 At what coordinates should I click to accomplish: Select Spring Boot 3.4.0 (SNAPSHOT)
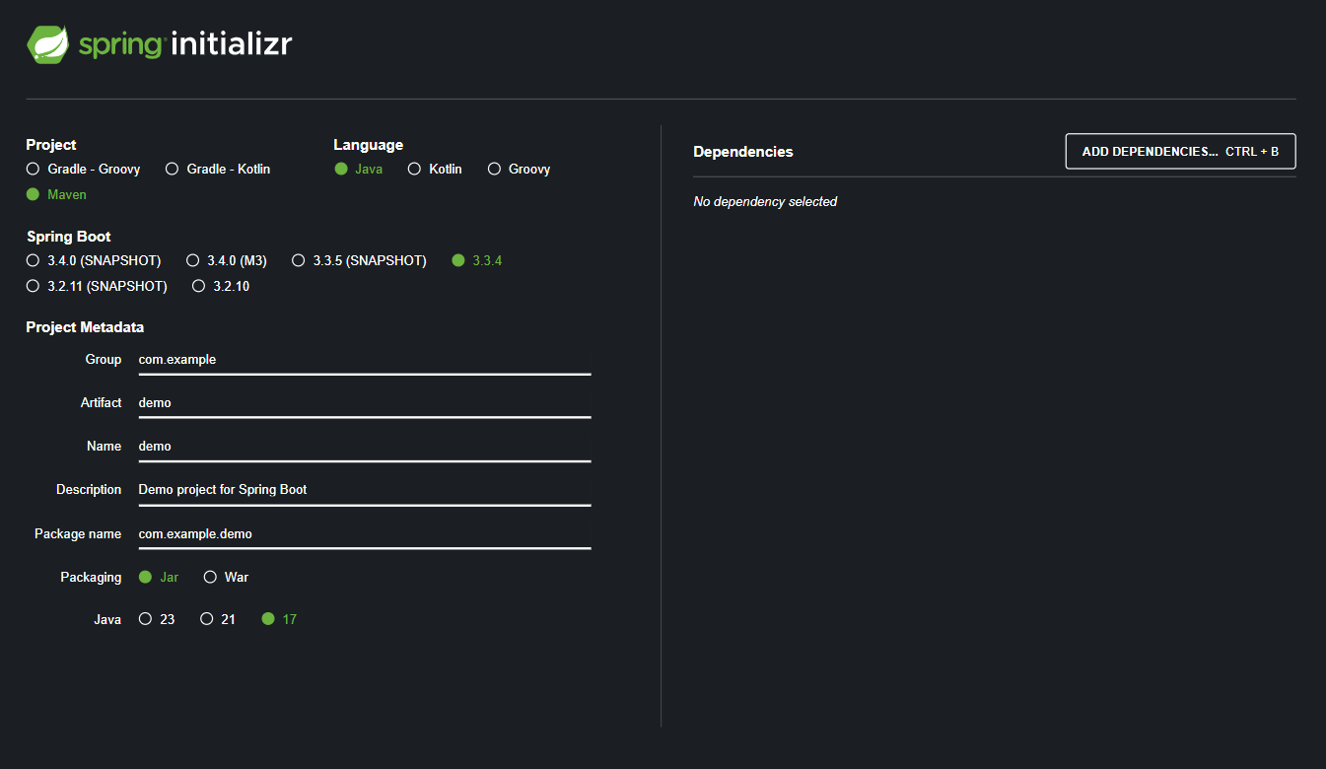point(93,261)
